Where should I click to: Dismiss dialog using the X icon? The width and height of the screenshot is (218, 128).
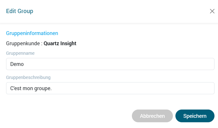212,11
